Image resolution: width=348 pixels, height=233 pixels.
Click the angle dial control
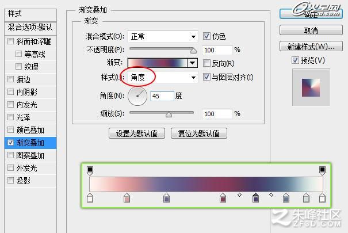pyautogui.click(x=137, y=96)
